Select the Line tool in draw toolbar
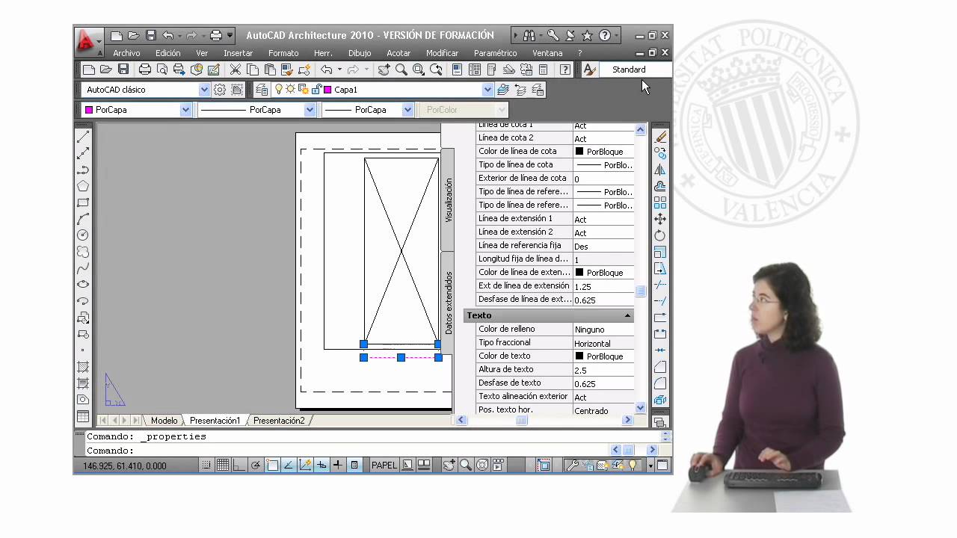 pyautogui.click(x=83, y=137)
